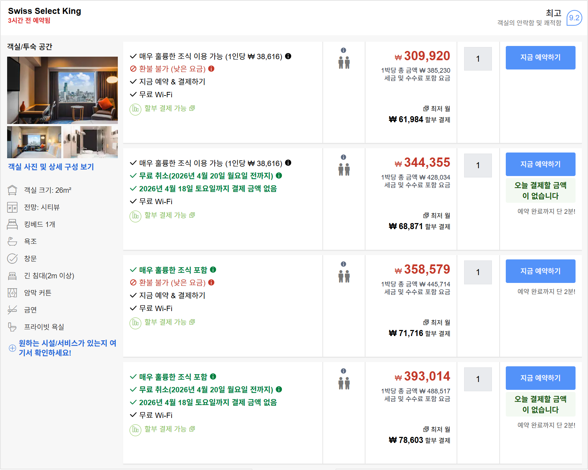Click green info icon beside ₩393,014 free cancellation
The width and height of the screenshot is (588, 470).
(x=279, y=389)
